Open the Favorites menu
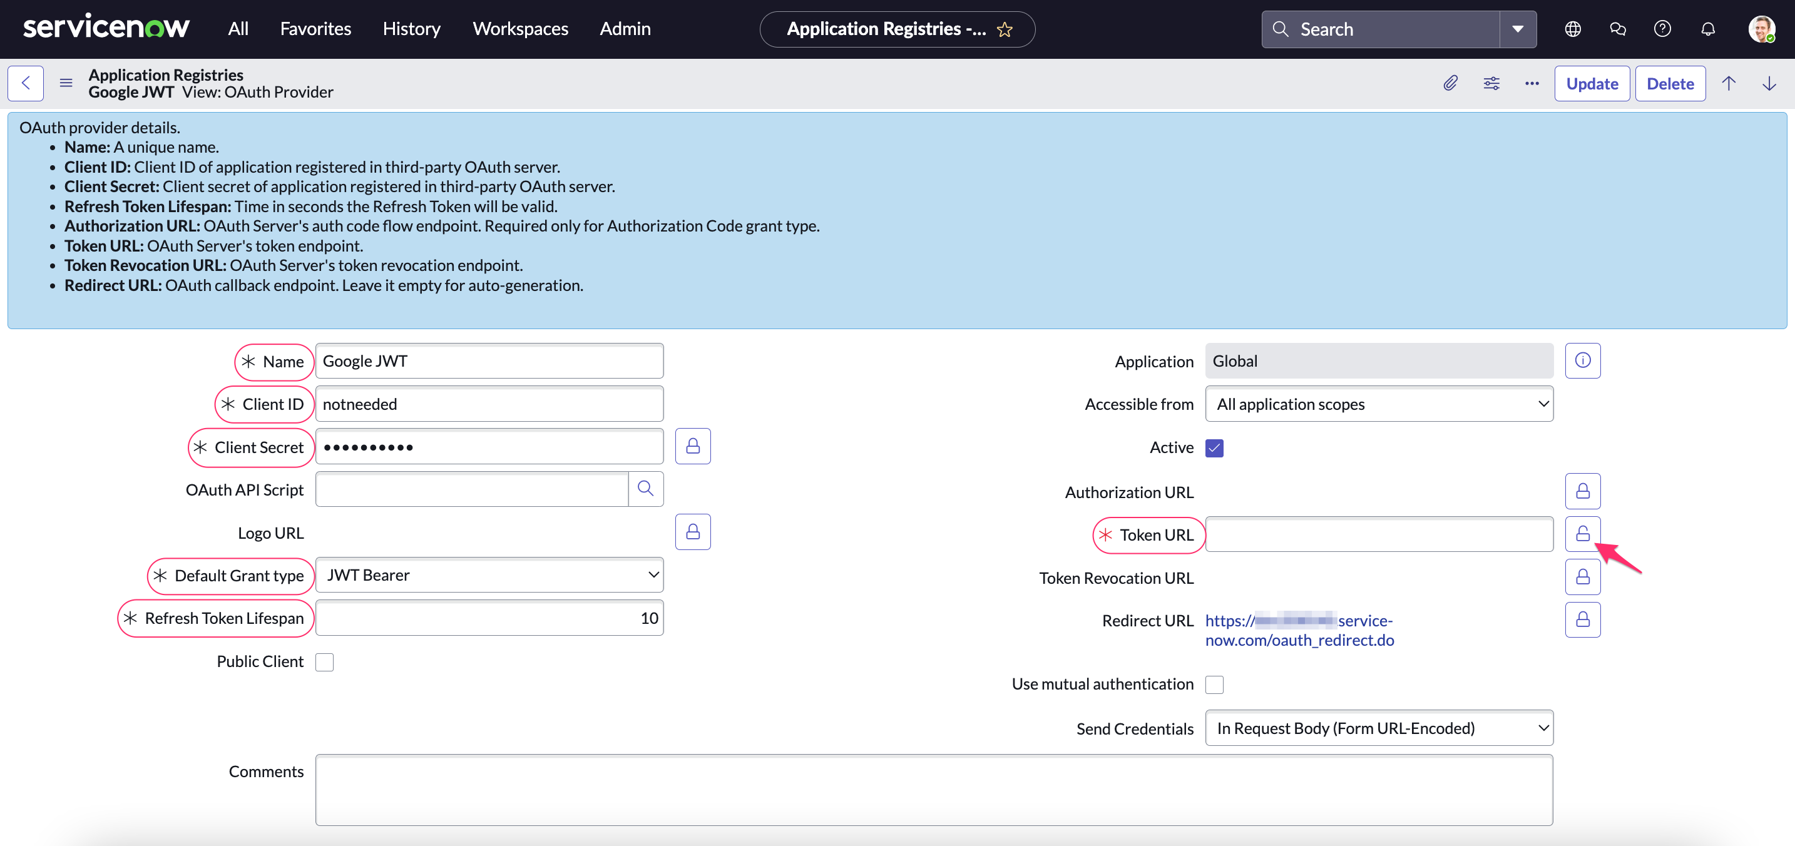The height and width of the screenshot is (846, 1795). [x=315, y=29]
